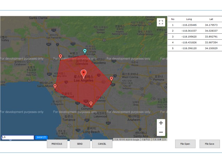Screen dimensions: 222x163
Task: Click red marker at polygon's northwest corner
Action: pos(60,56)
